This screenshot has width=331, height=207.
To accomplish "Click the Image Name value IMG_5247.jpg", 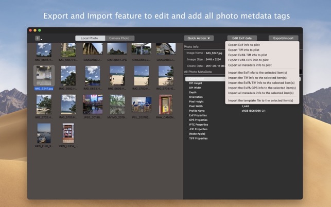I will [214, 53].
